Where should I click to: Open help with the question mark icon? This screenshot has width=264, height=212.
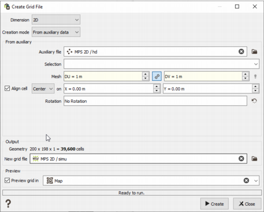8,203
